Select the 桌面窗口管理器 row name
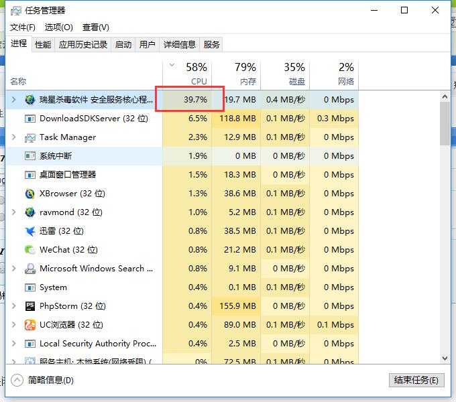456x402 pixels. pos(68,175)
